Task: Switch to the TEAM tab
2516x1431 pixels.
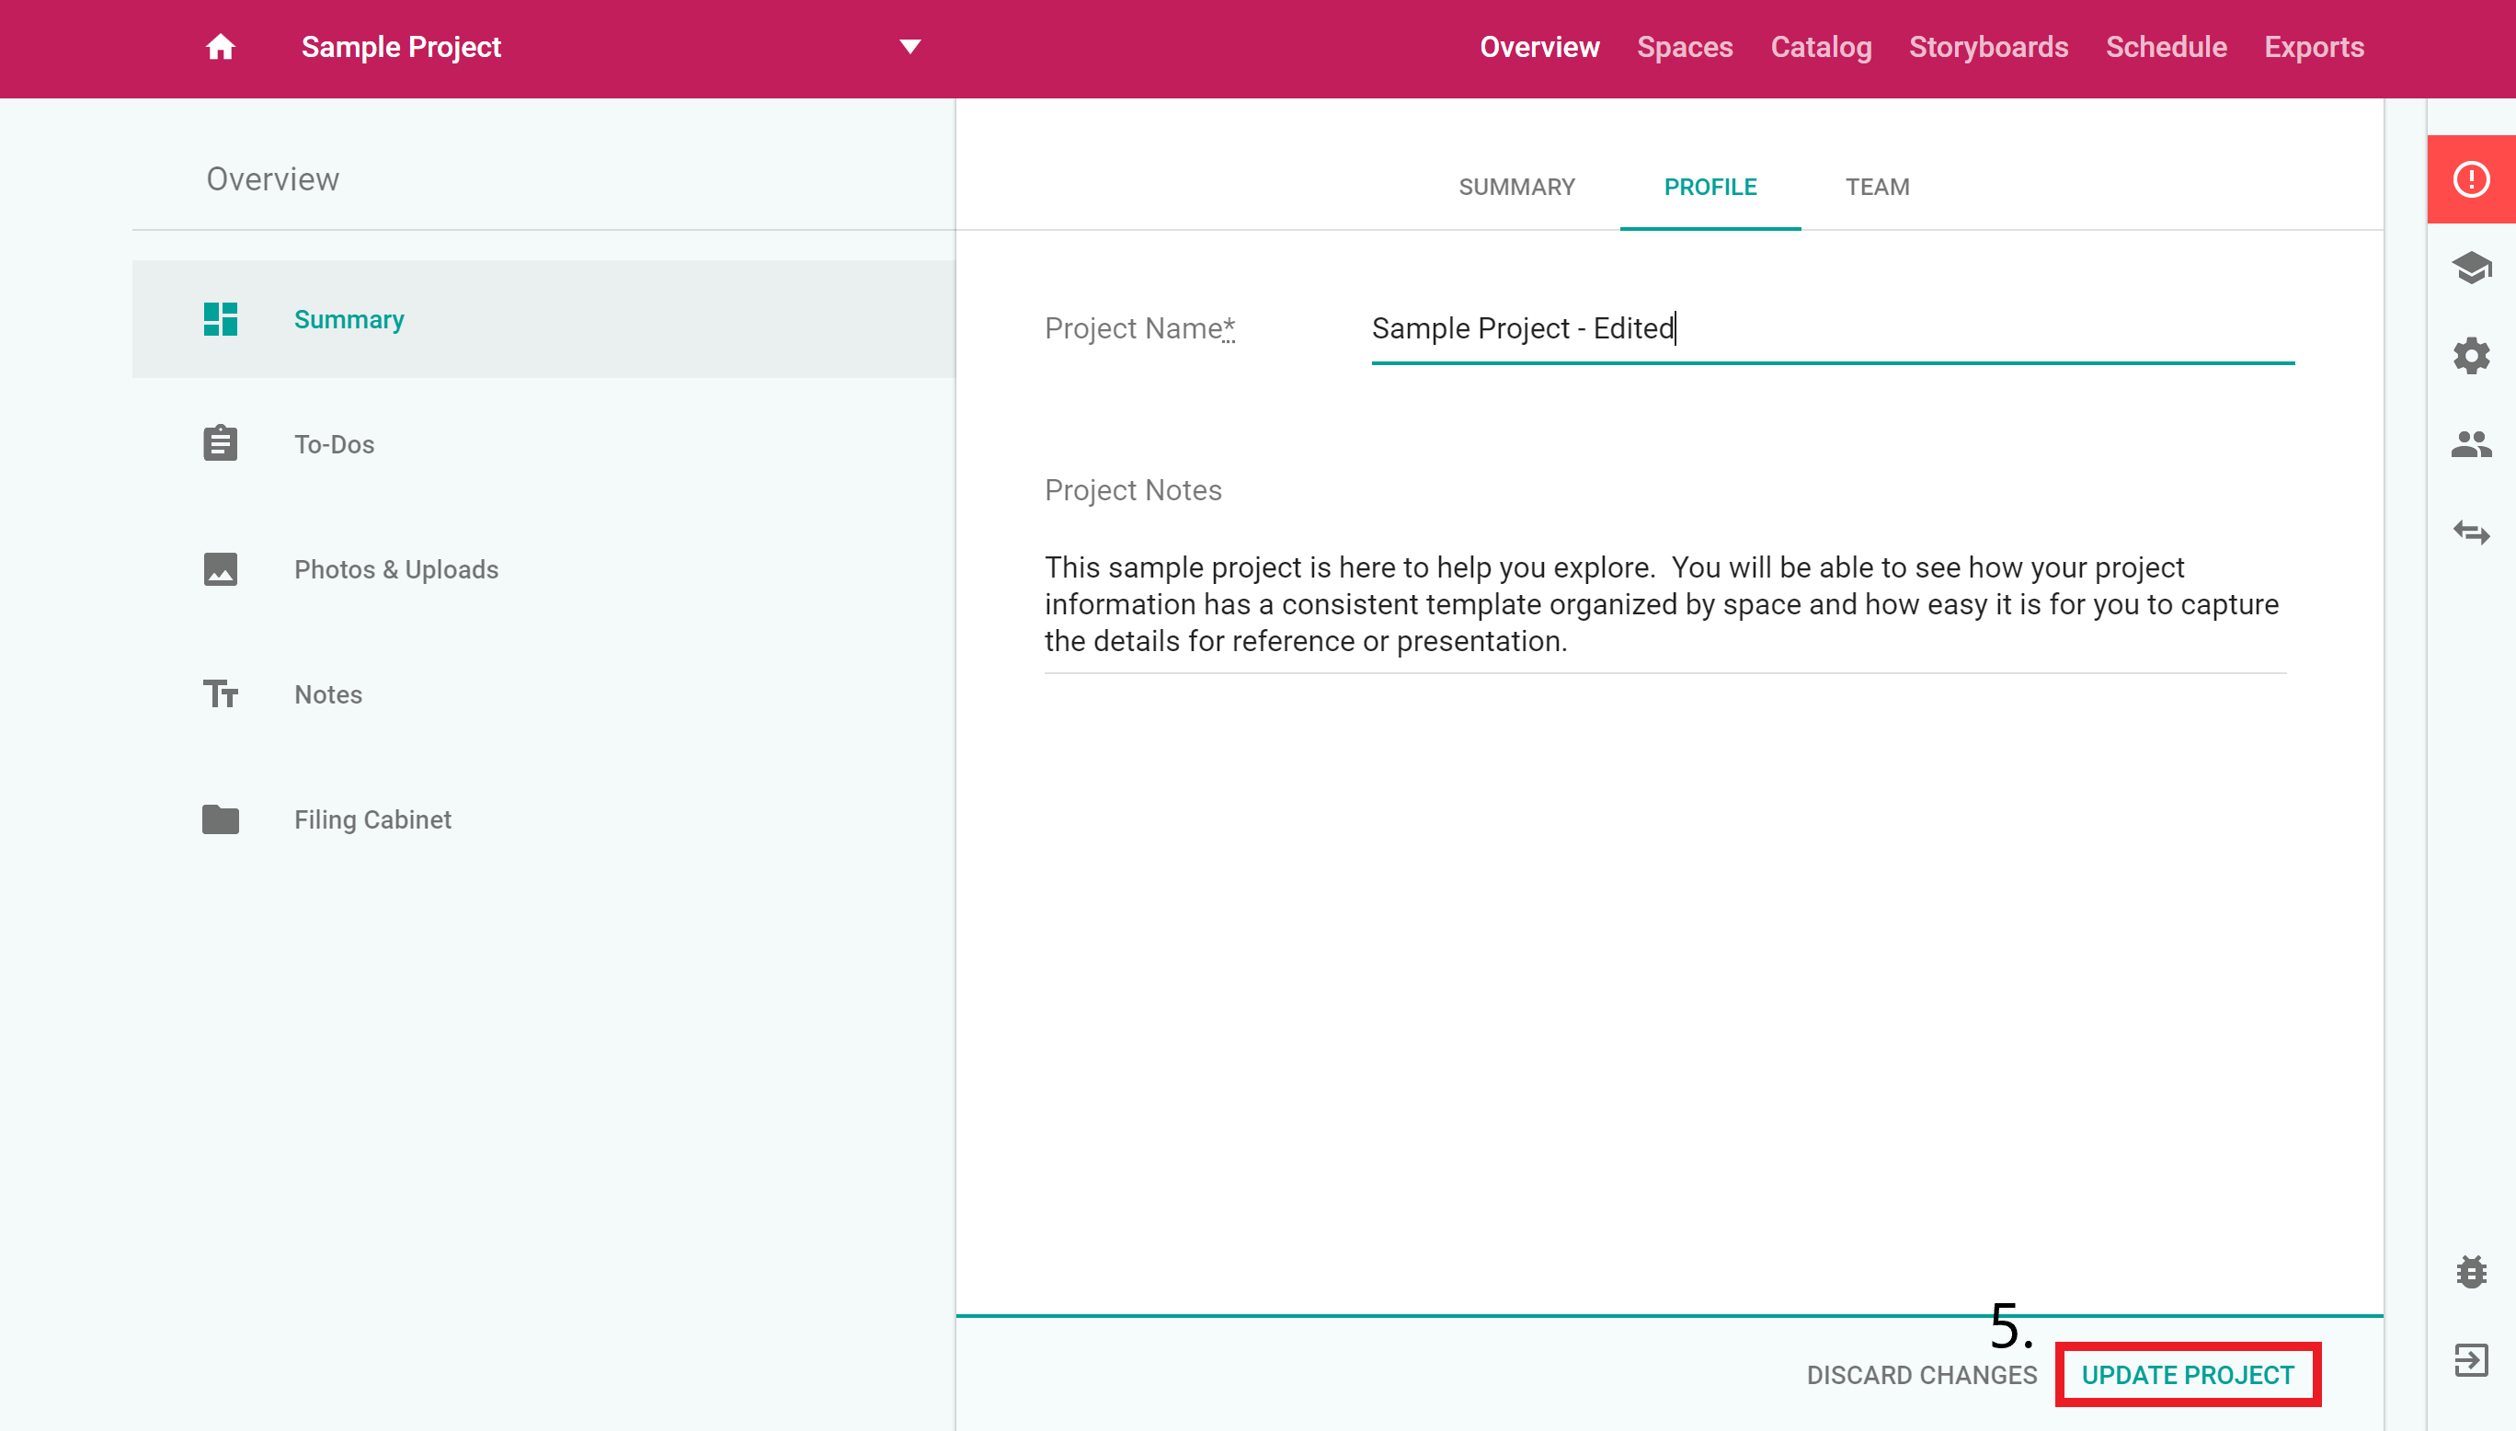Action: pos(1877,187)
